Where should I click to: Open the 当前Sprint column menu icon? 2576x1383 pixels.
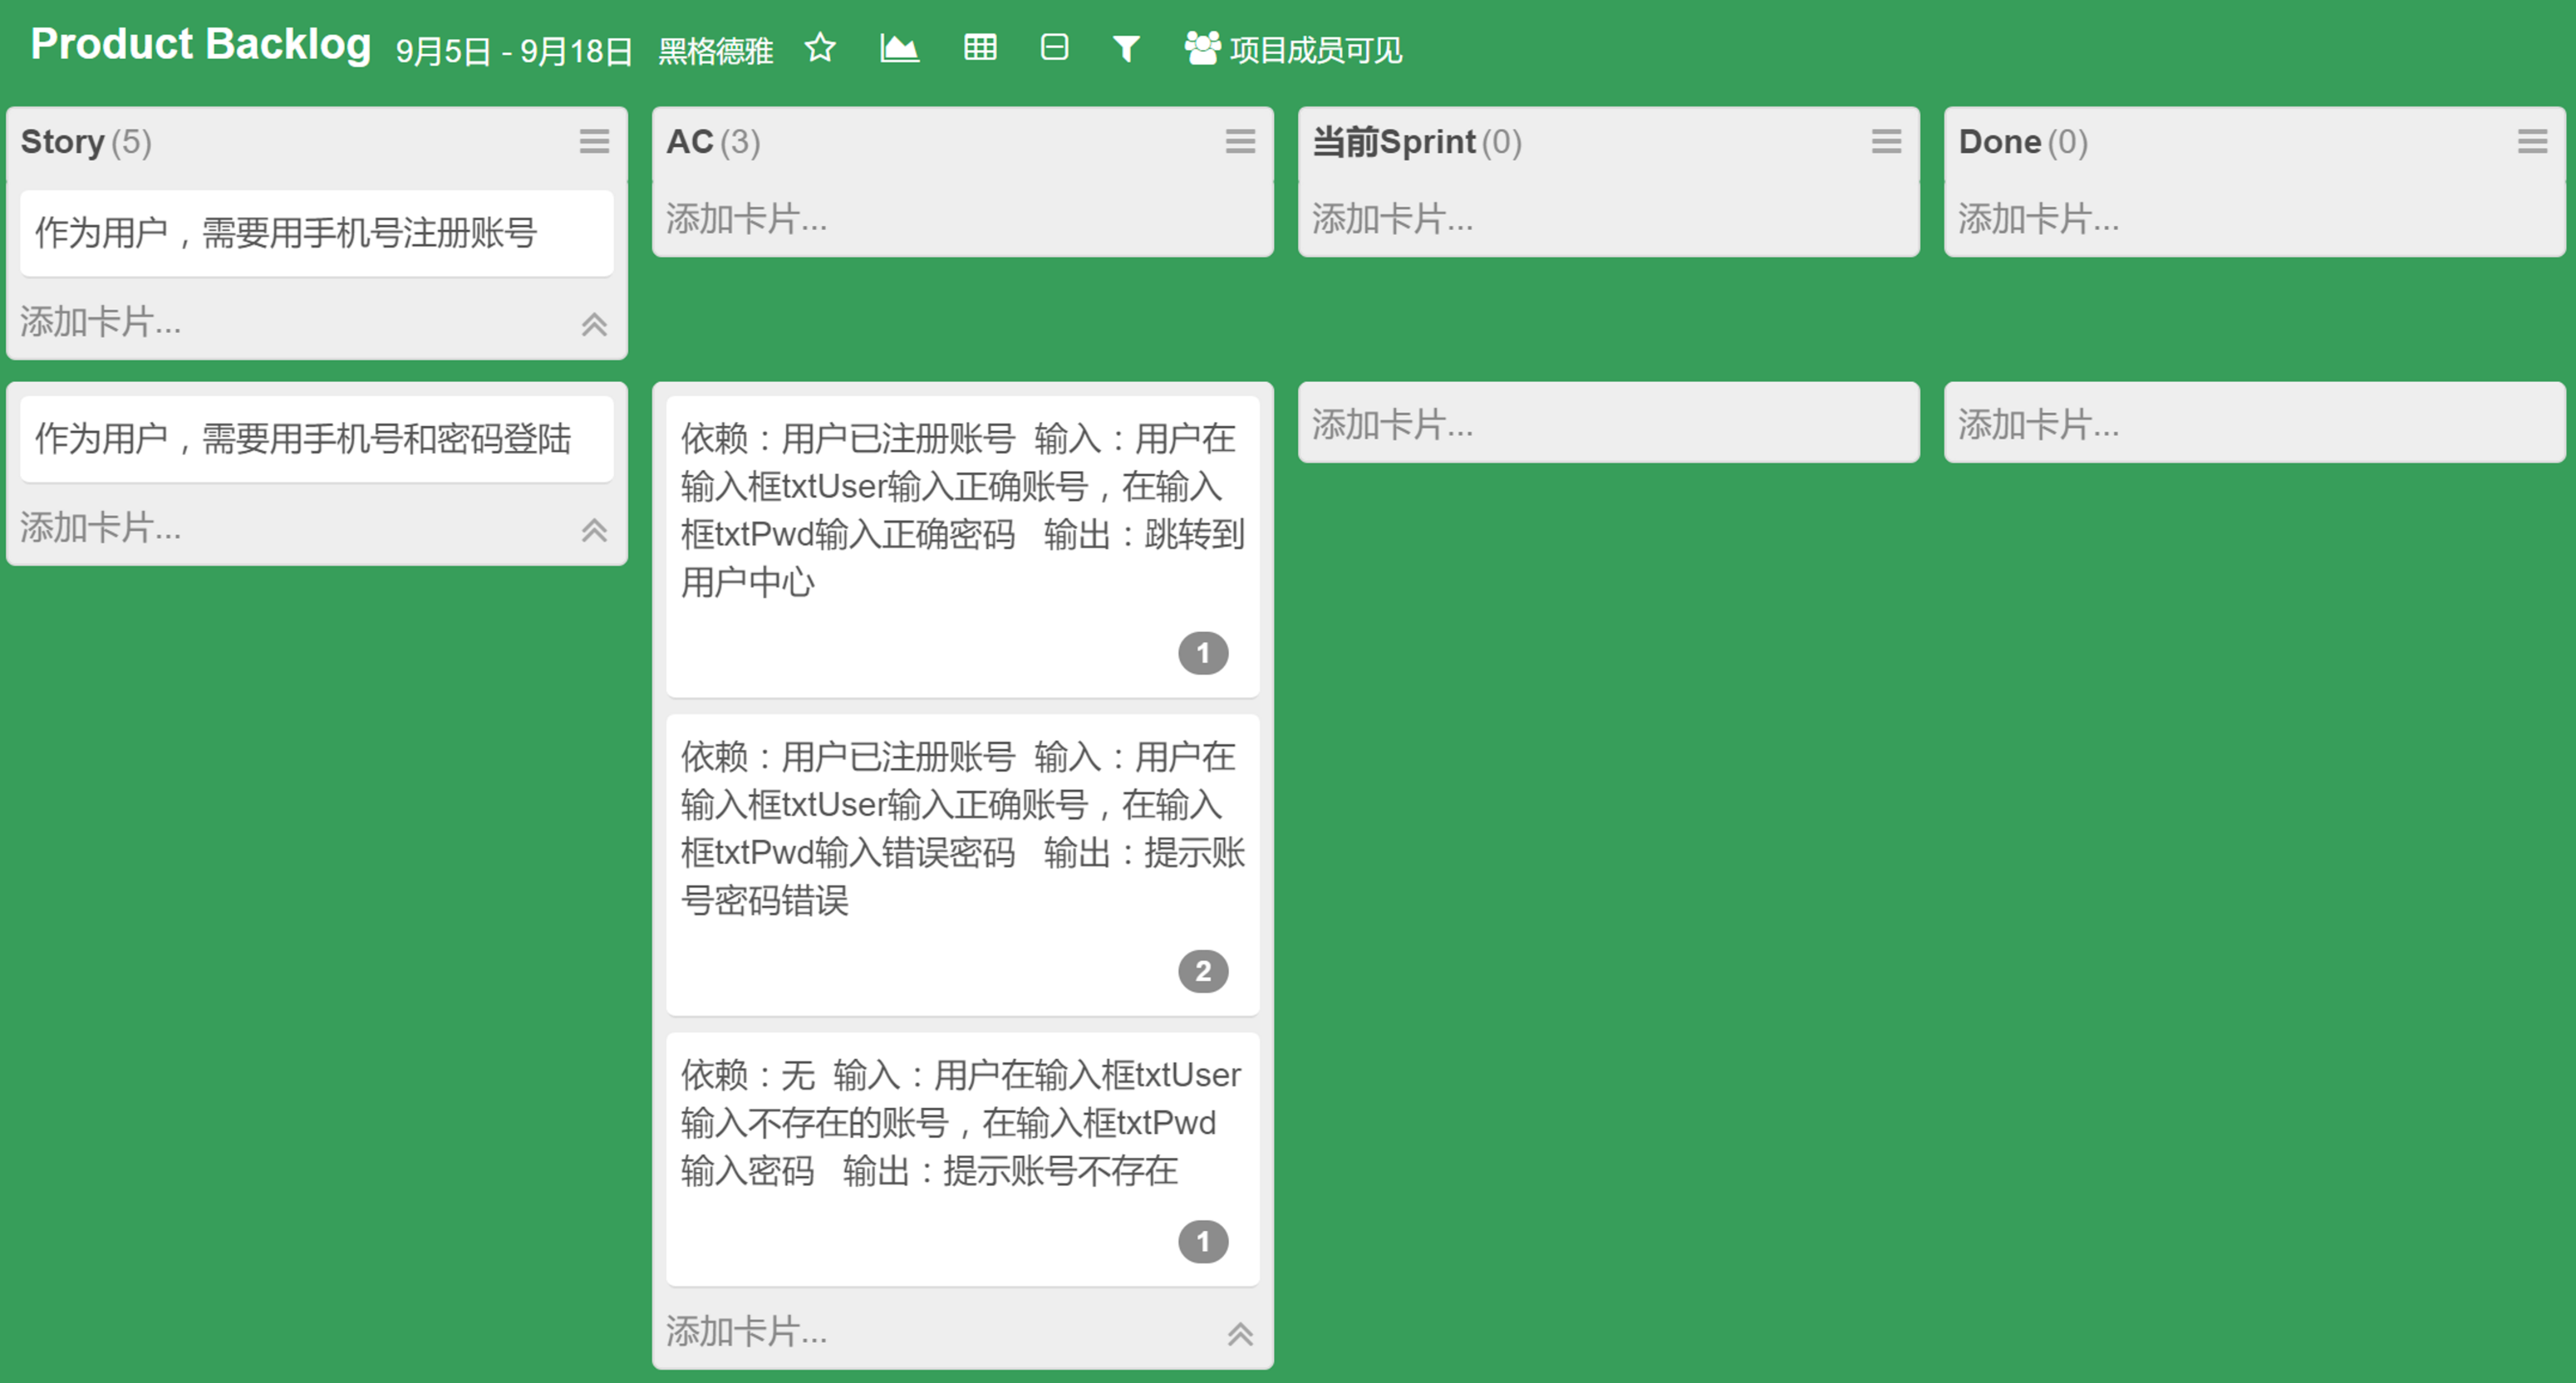(x=1886, y=141)
